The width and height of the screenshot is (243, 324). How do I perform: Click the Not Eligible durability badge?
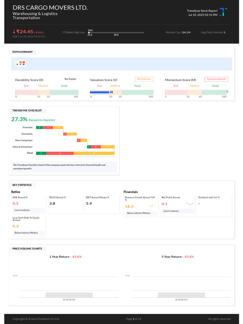click(70, 79)
